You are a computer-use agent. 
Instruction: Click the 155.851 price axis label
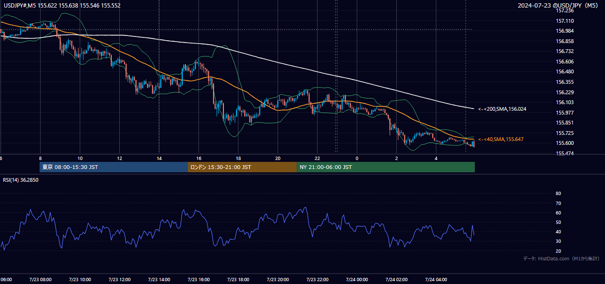click(x=565, y=123)
